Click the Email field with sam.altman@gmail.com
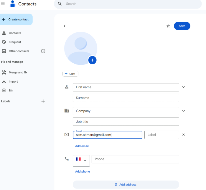 (108, 135)
